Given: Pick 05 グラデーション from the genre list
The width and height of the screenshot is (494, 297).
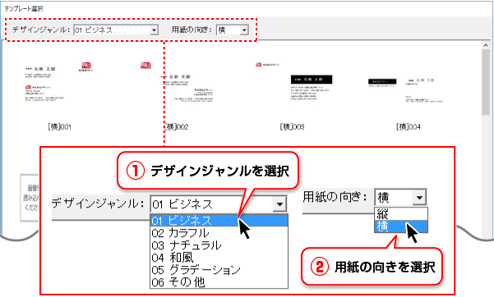Looking at the screenshot, I should pos(219,270).
